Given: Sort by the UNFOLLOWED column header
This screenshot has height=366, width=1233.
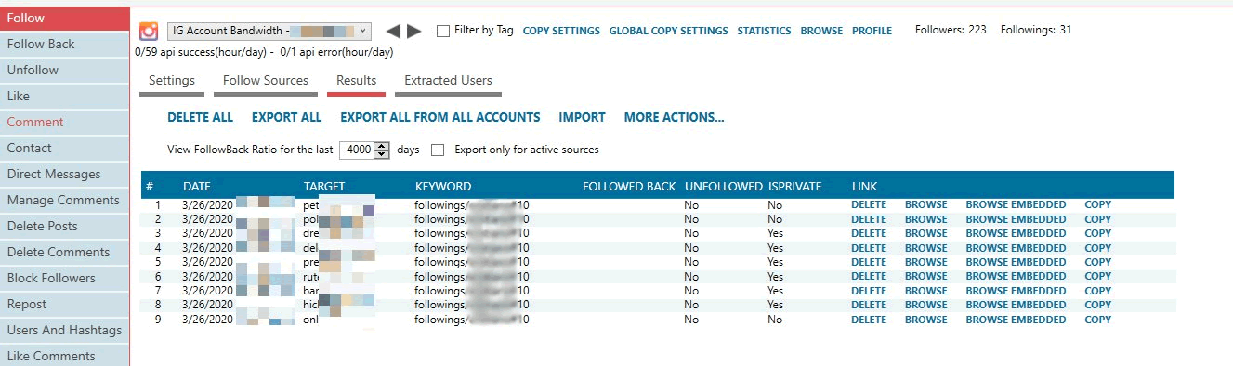Looking at the screenshot, I should tap(724, 187).
